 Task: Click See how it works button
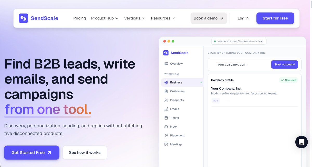tap(85, 153)
